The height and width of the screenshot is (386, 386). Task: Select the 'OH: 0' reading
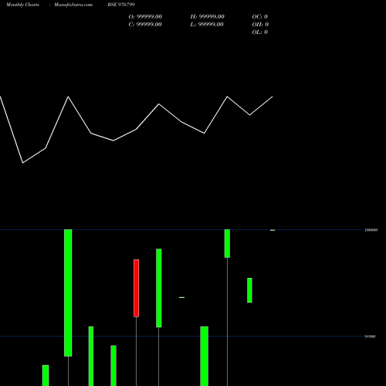[260, 25]
